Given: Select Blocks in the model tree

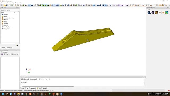Looking at the screenshot, I should tap(5, 22).
